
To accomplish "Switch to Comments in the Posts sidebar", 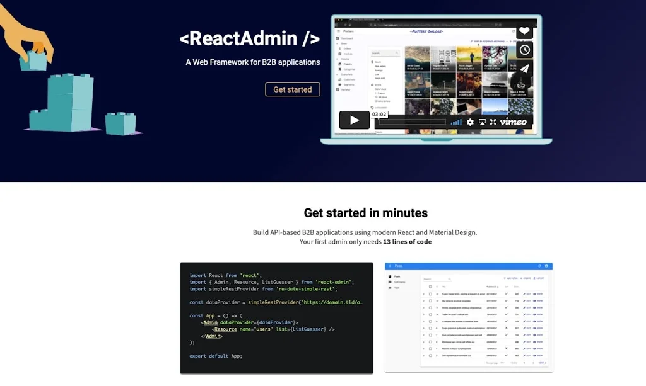I will [400, 282].
